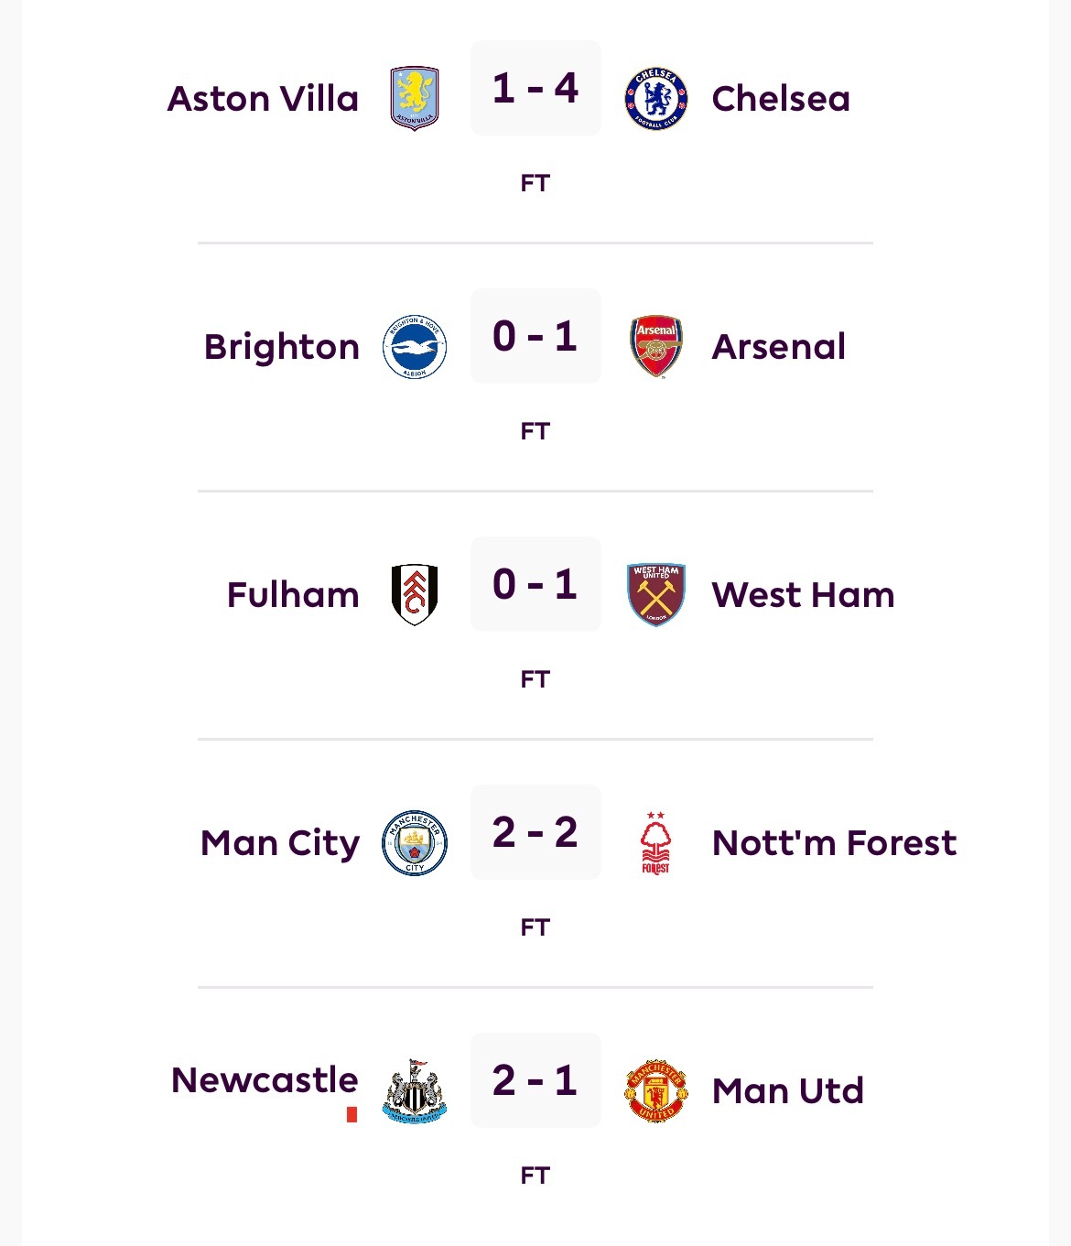Open the Man City badge
This screenshot has width=1071, height=1246.
[415, 842]
